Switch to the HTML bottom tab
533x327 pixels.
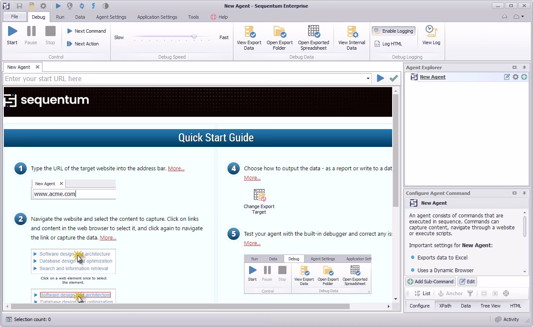[516, 306]
